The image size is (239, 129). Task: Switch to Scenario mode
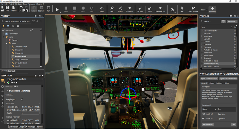(x=41, y=9)
